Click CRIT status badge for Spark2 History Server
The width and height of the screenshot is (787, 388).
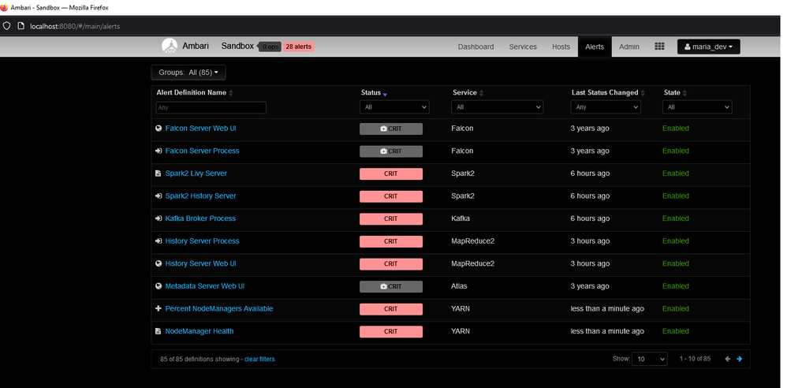coord(391,196)
